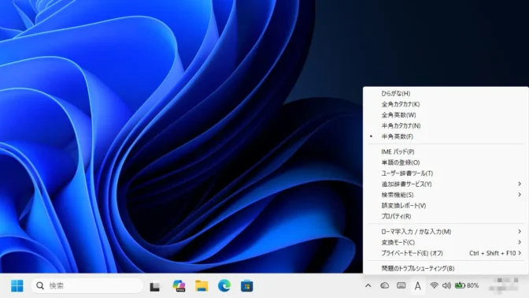Open the Windows Start menu
The image size is (529, 298).
click(17, 286)
